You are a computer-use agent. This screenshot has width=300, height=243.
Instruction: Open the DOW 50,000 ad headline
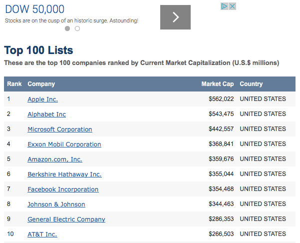click(34, 9)
